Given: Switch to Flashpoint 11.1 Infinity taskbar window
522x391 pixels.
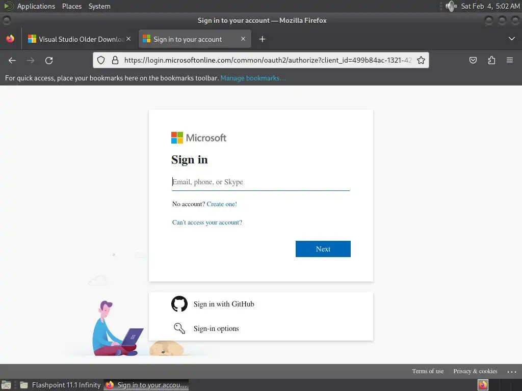Looking at the screenshot, I should pyautogui.click(x=60, y=385).
